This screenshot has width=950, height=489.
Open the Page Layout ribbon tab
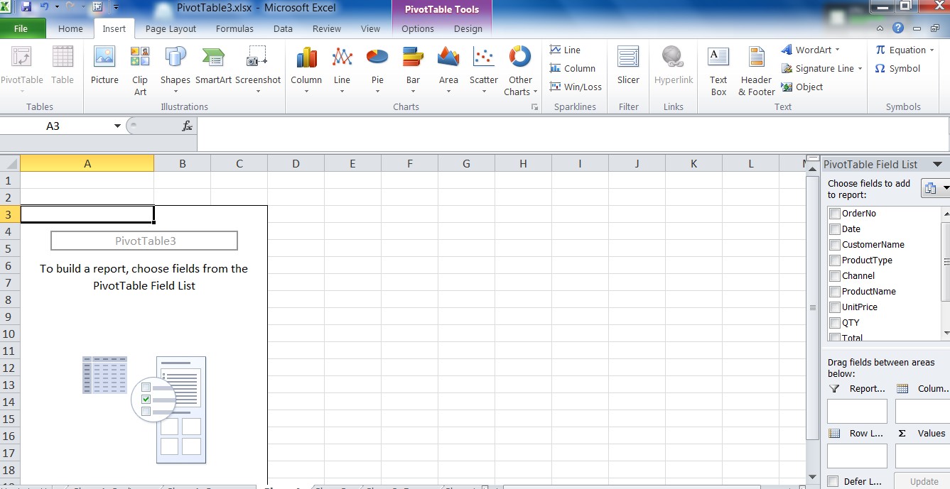point(171,29)
